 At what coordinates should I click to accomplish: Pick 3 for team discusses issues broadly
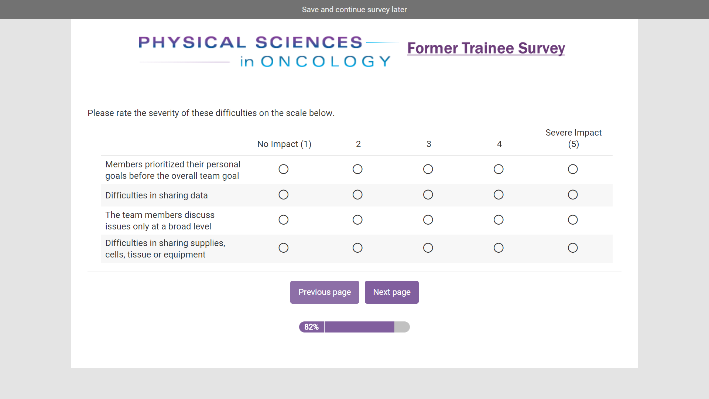pyautogui.click(x=428, y=220)
